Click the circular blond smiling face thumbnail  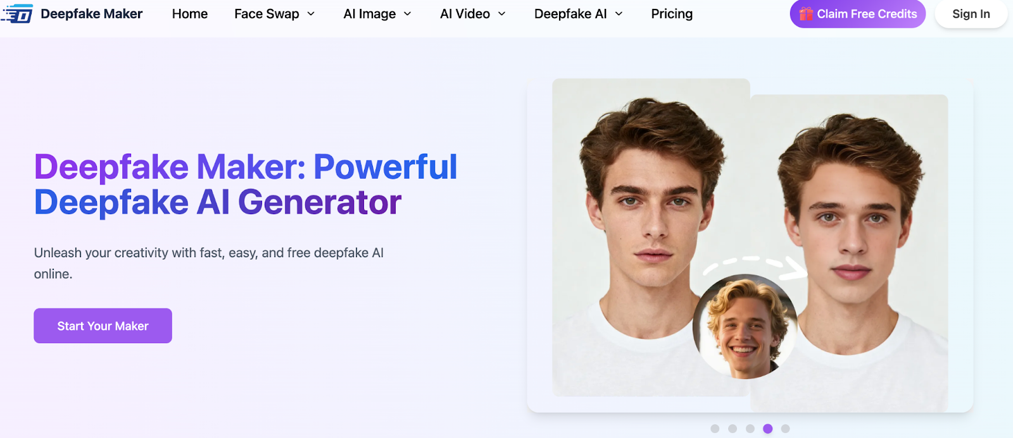745,327
